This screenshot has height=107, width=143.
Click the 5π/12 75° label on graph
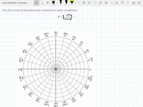pos(66,34)
